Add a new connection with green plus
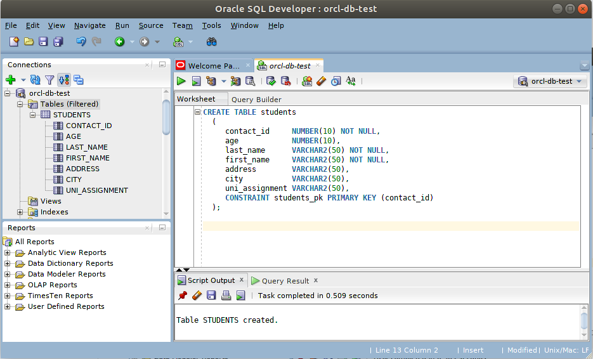The width and height of the screenshot is (593, 359). [10, 80]
